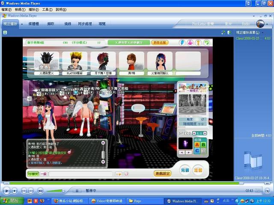Switch to the 導覽 tab
Image resolution: width=274 pixels, height=205 pixels.
tap(102, 24)
